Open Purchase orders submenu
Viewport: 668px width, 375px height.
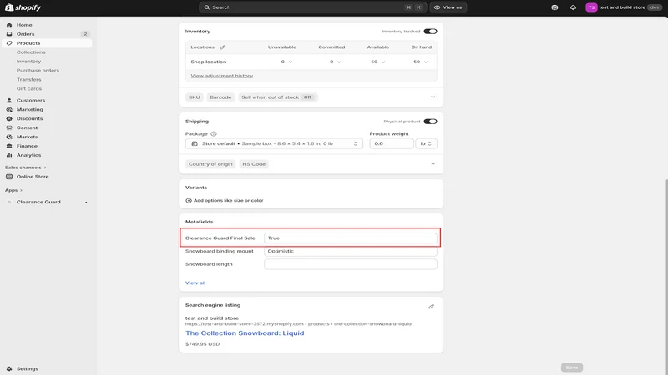pyautogui.click(x=38, y=71)
